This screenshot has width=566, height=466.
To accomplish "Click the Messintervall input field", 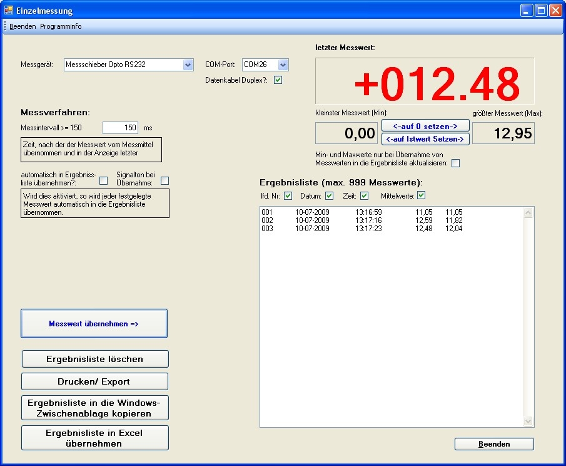I will (x=120, y=128).
